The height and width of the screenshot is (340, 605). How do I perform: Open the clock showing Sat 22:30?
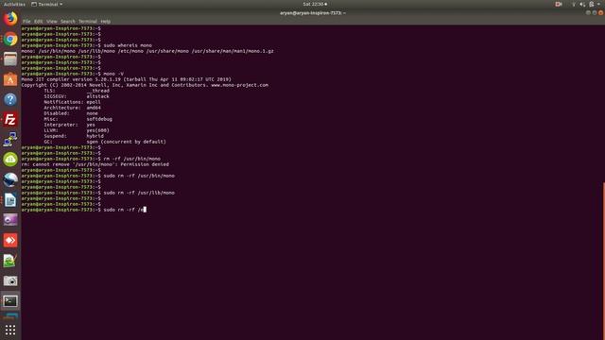click(x=315, y=4)
